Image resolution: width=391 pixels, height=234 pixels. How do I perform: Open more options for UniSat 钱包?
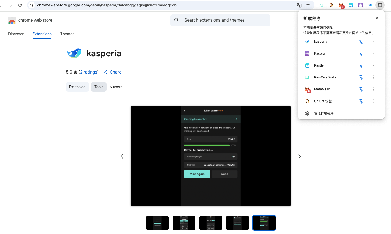[x=373, y=101]
